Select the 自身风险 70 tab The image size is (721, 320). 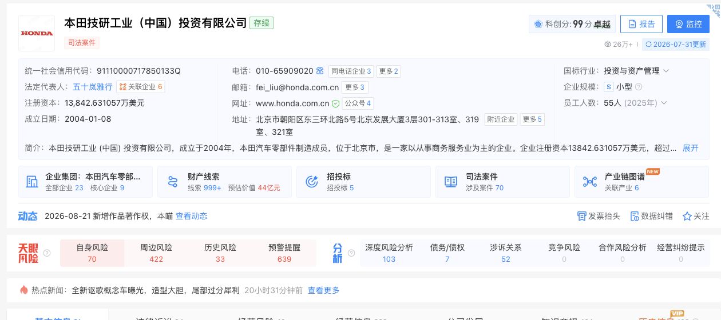pos(92,253)
